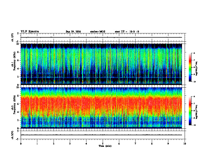The image size is (208, 161).
Task: Click the start UT time label
Action: 127,32
